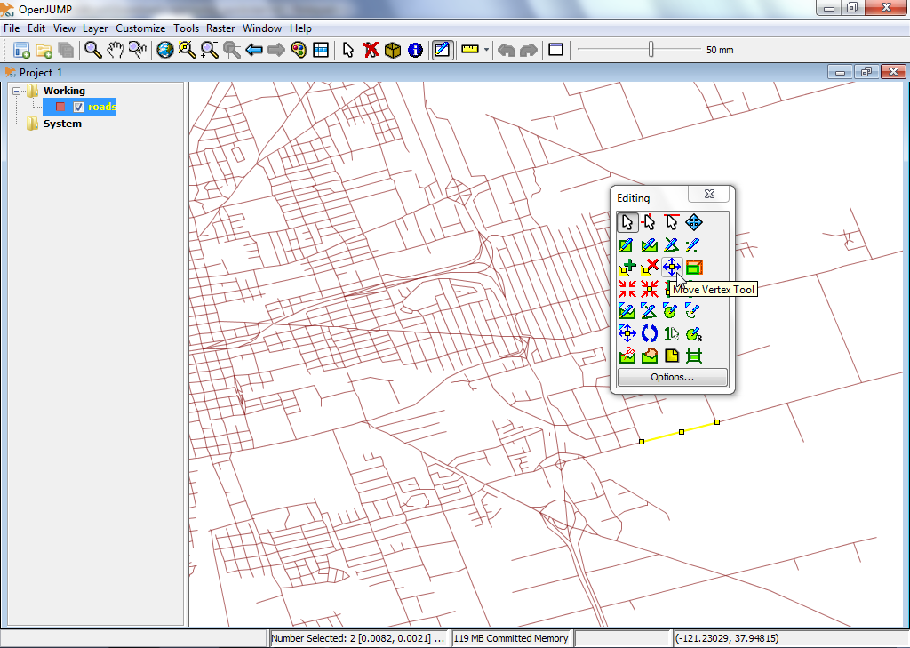The width and height of the screenshot is (910, 648).
Task: Select the Constrained Arc tool
Action: (x=693, y=311)
